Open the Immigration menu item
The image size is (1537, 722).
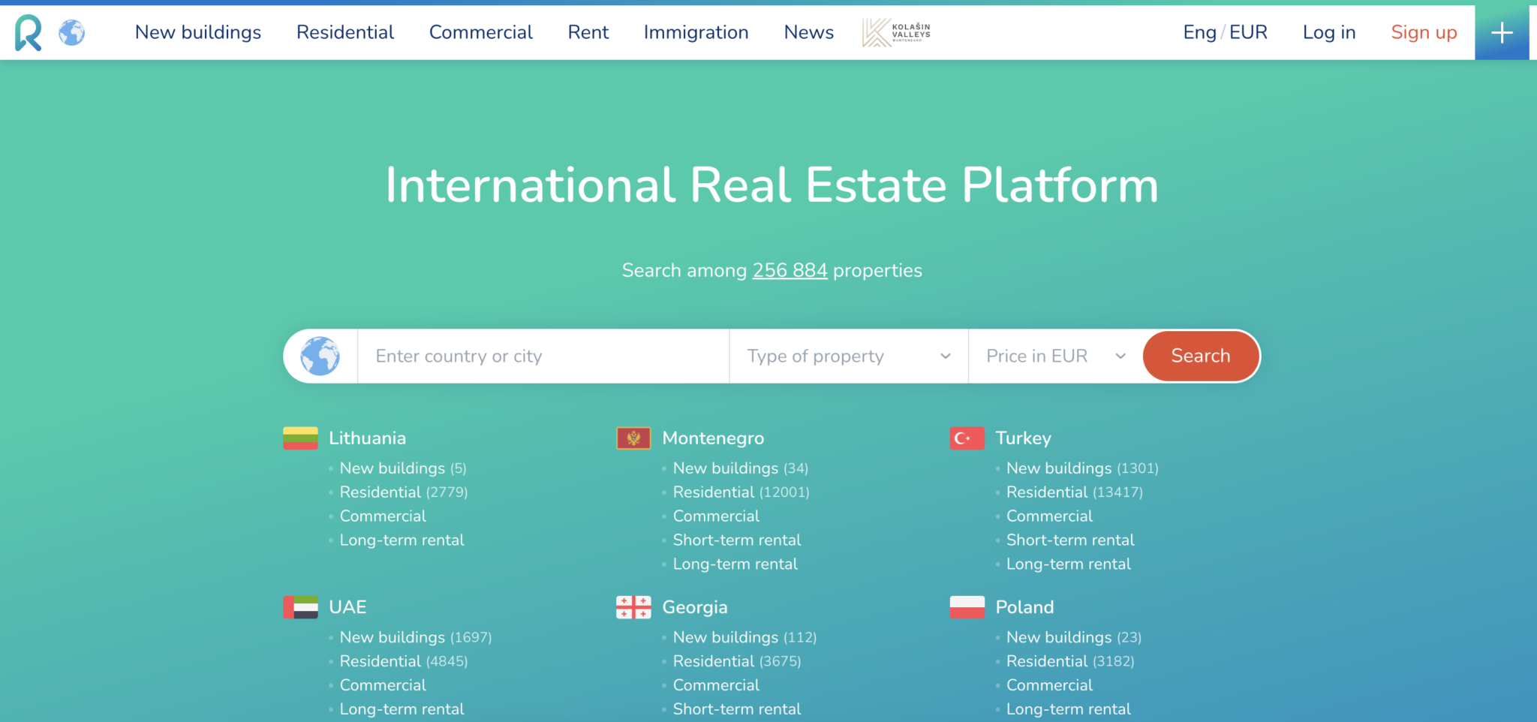point(695,32)
